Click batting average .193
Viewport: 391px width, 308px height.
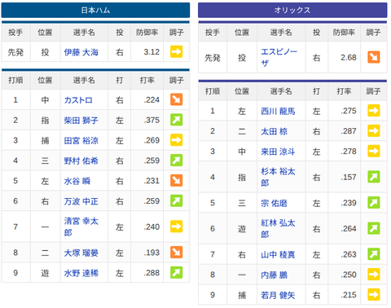tap(152, 253)
